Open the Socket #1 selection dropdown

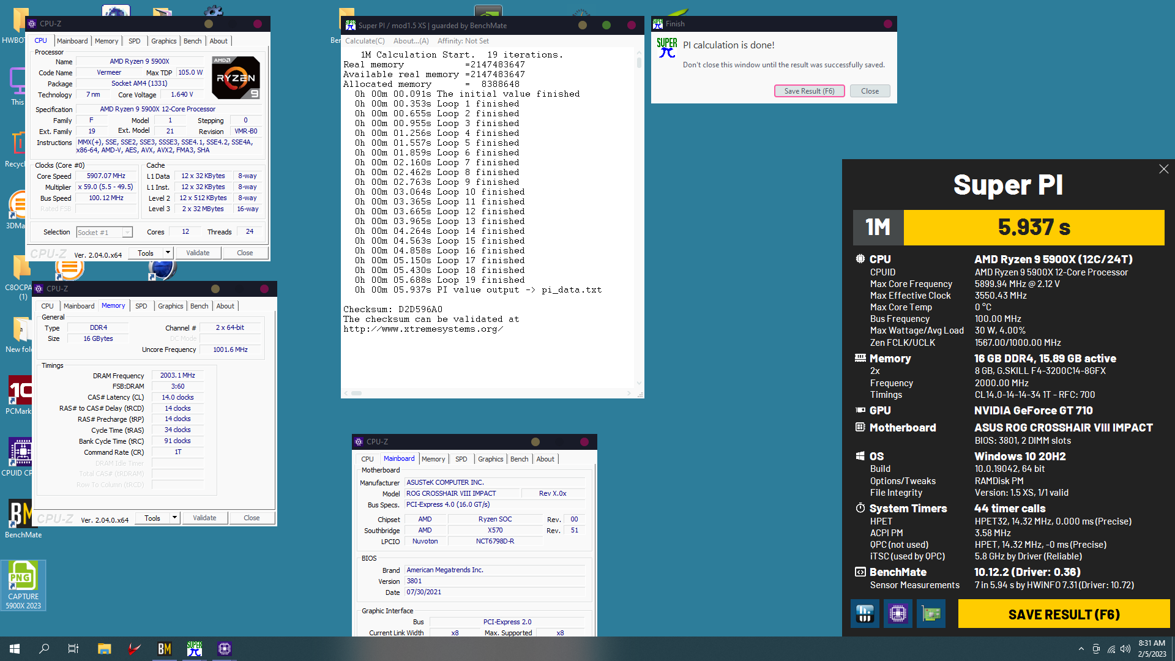[104, 233]
